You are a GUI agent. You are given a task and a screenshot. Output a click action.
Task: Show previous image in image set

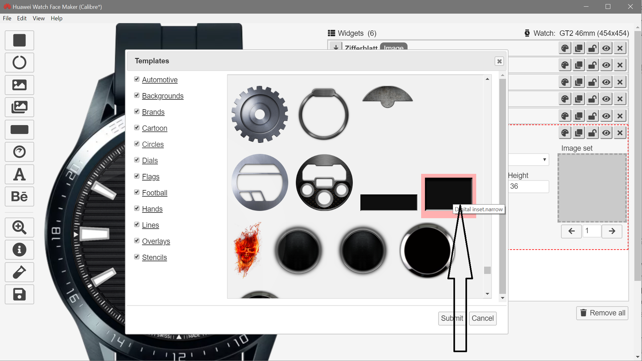click(x=571, y=231)
